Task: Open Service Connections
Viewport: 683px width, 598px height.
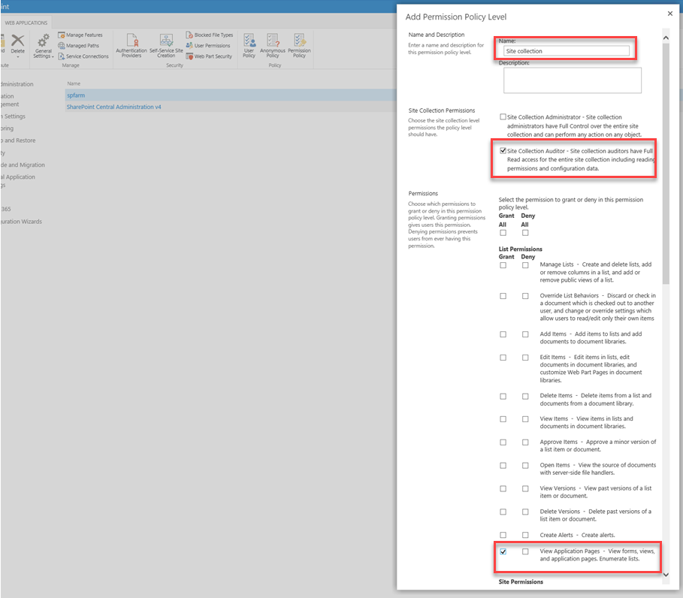Action: 83,56
